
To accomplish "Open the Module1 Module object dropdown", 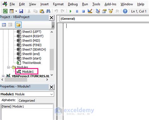I will [x=52, y=94].
